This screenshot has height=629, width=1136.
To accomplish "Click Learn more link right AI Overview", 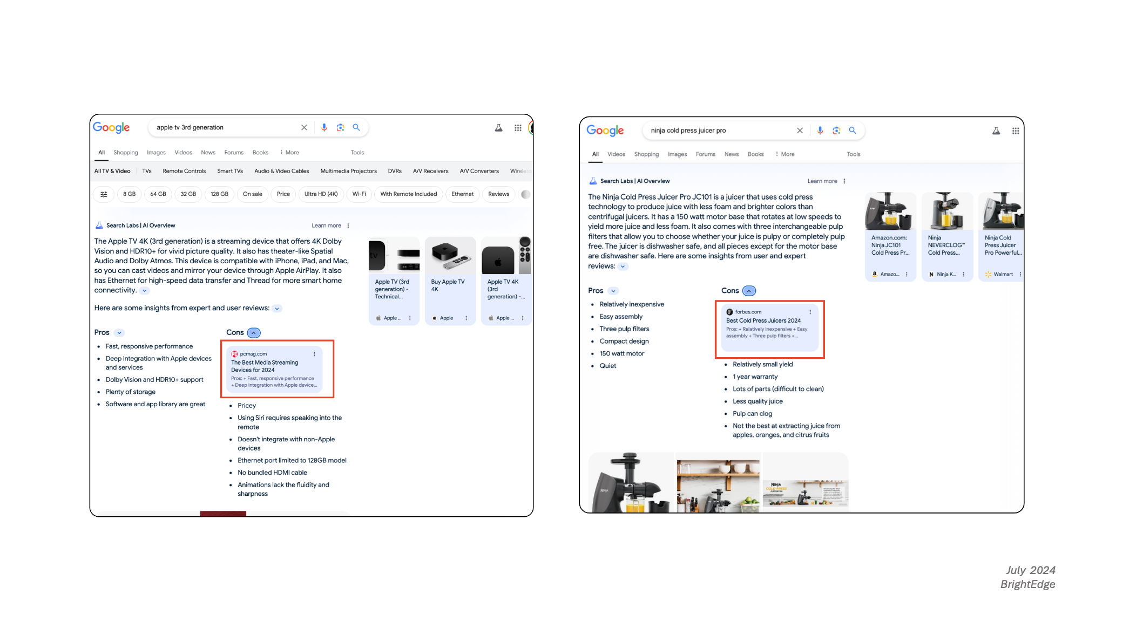I will click(x=820, y=181).
